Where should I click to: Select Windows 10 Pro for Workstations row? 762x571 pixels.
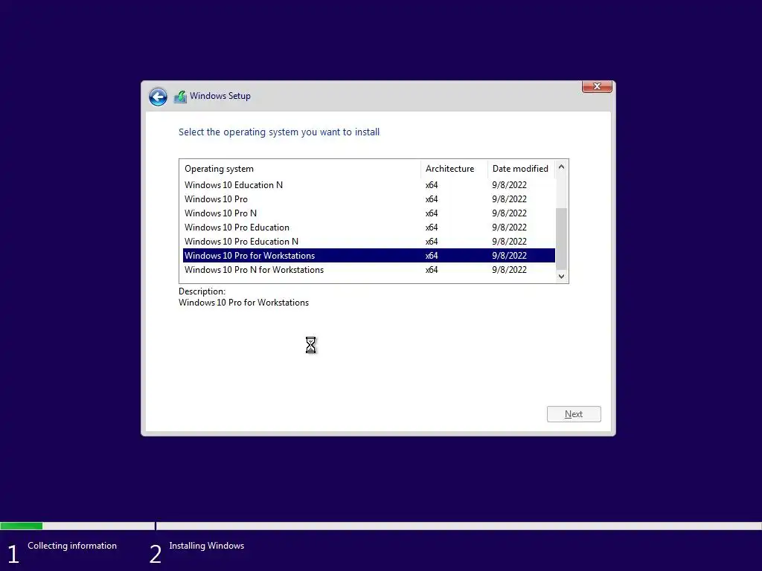click(369, 256)
